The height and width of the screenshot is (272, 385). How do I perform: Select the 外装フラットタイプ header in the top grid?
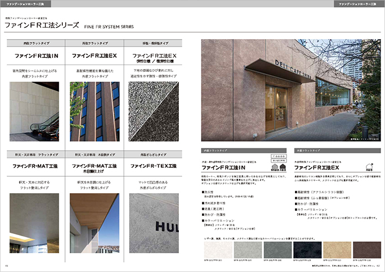coord(95,43)
